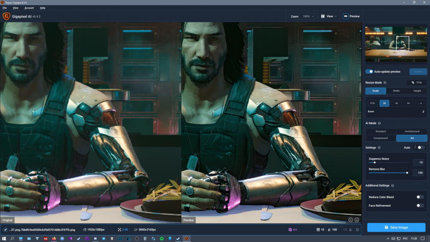The width and height of the screenshot is (430, 242).
Task: Enable the Reduce Color Bleed toggle
Action: click(x=420, y=197)
